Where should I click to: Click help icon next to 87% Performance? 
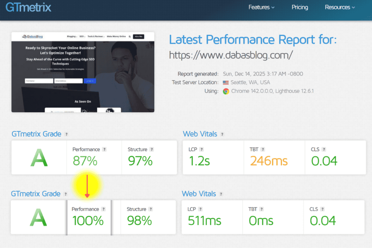point(104,149)
